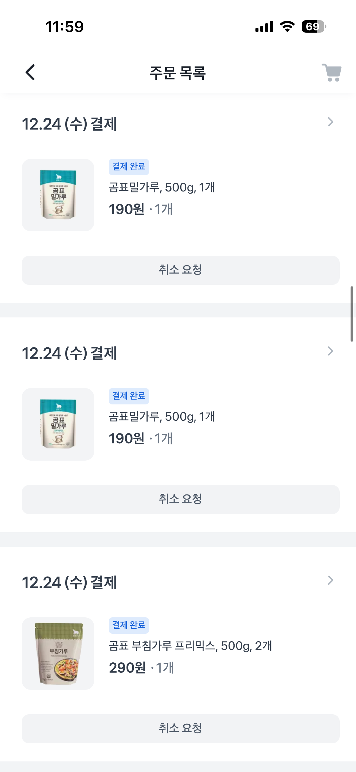356x772 pixels.
Task: Tap first 곰표밀가루, 500g, 1개 product name
Action: (x=162, y=187)
